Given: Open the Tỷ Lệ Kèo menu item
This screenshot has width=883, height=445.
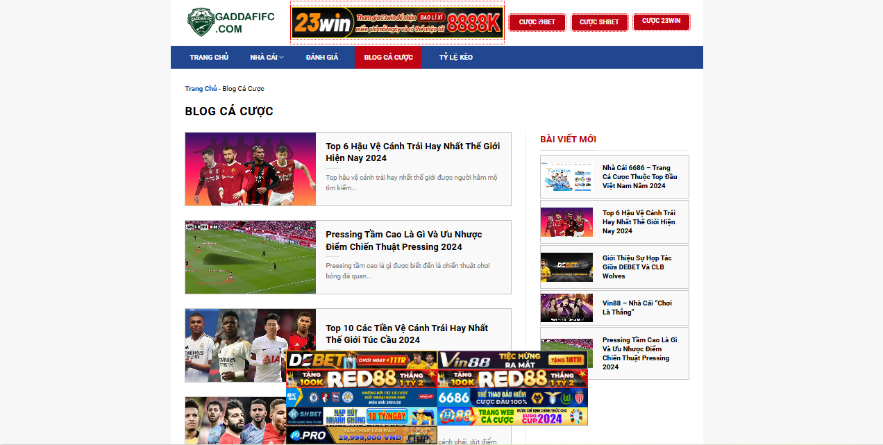Looking at the screenshot, I should (x=456, y=57).
